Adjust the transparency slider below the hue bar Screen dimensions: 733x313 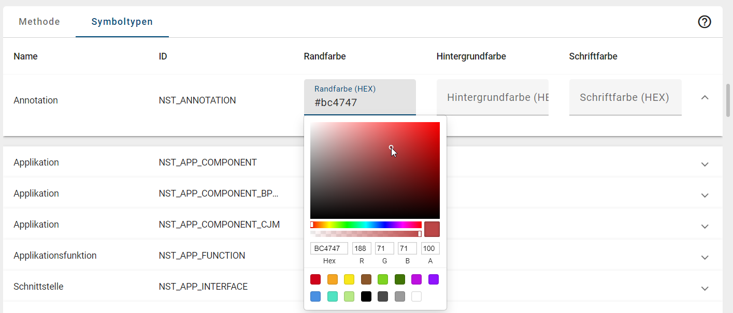coord(363,233)
